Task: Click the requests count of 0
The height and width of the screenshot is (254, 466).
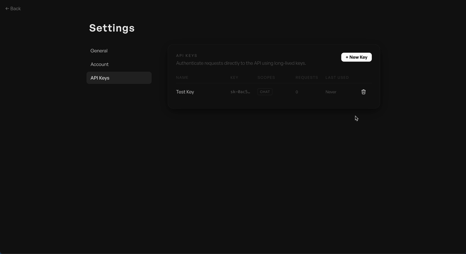Action: tap(297, 92)
